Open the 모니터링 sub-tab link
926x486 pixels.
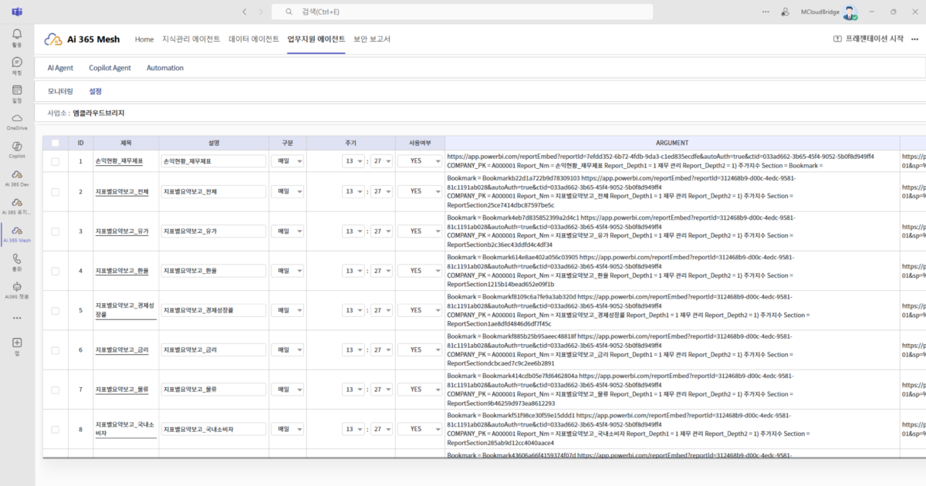[60, 91]
